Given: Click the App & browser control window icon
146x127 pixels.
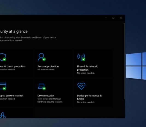Looking at the screenshot, I should (3, 86).
